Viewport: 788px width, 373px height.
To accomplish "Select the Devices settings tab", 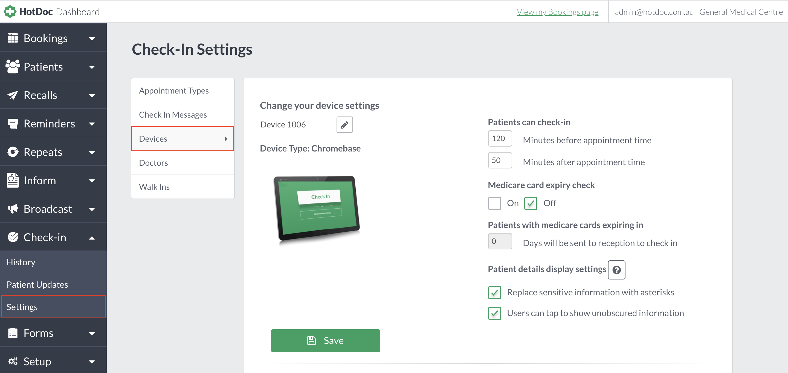I will point(182,139).
